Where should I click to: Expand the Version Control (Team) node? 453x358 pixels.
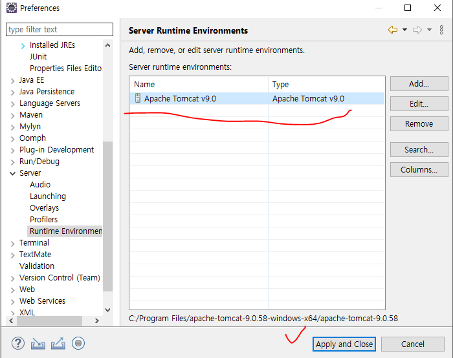click(12, 279)
